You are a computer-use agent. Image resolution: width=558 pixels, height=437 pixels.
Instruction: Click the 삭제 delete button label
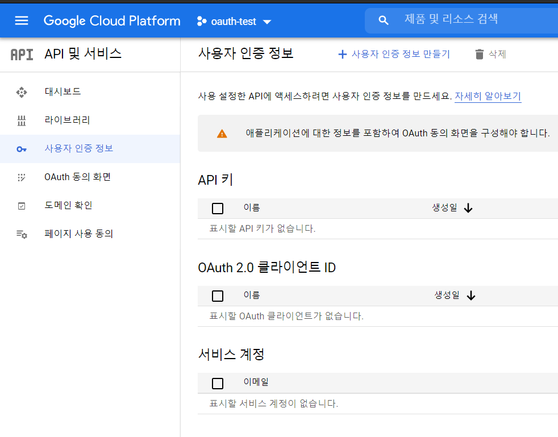click(497, 54)
